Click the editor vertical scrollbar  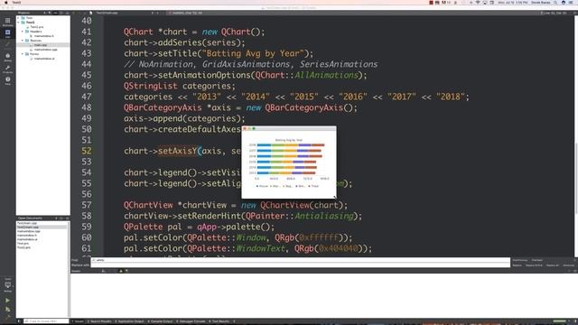click(576, 178)
